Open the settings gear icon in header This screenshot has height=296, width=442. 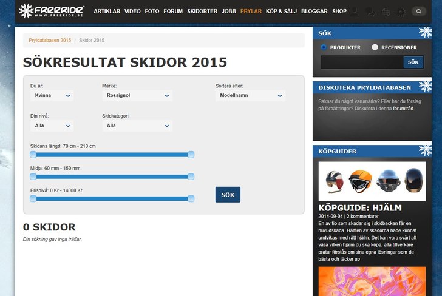401,11
